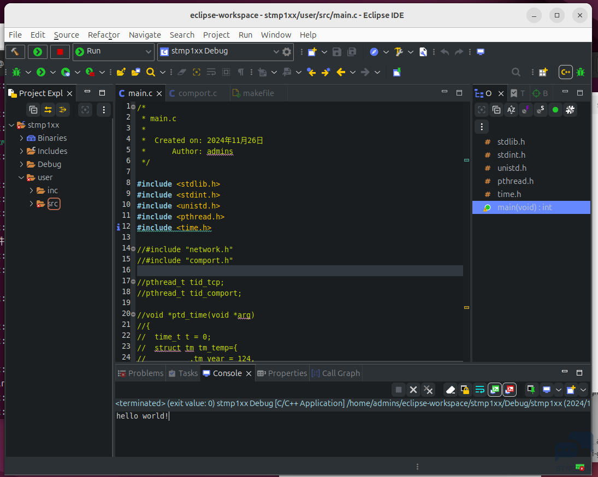Toggle show console on standard error
The width and height of the screenshot is (598, 477).
pyautogui.click(x=510, y=390)
